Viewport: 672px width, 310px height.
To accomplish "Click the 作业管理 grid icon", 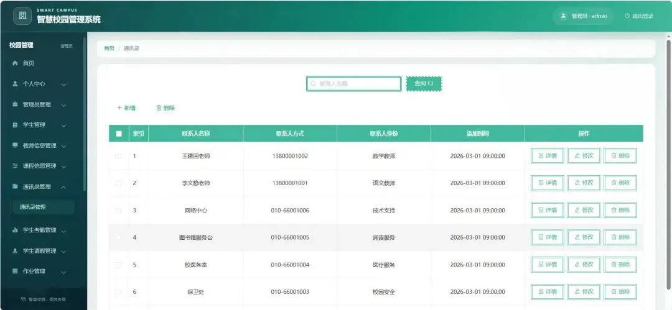I will click(x=16, y=271).
